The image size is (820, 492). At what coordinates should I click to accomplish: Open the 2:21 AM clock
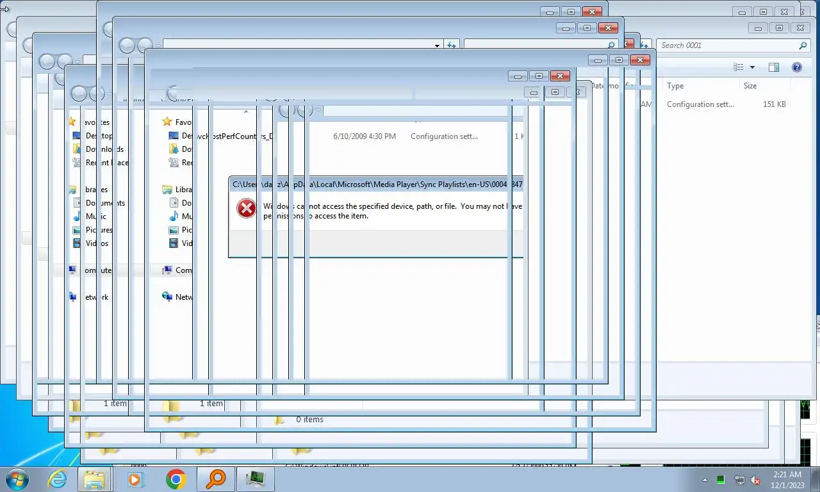pos(787,480)
